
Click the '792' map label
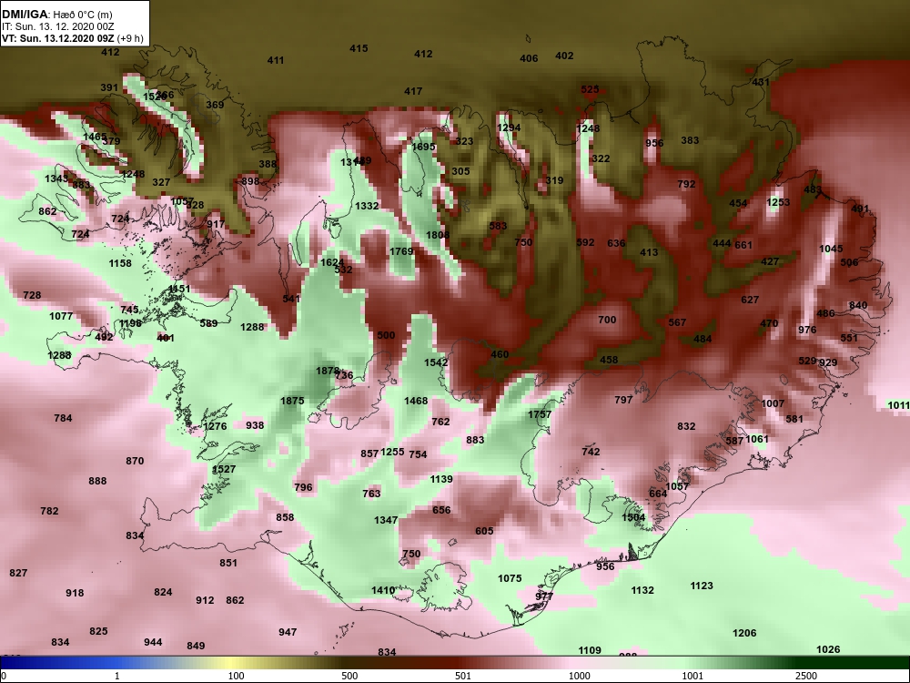coord(686,184)
